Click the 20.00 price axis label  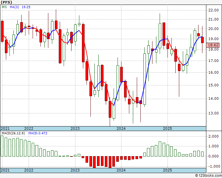point(214,29)
